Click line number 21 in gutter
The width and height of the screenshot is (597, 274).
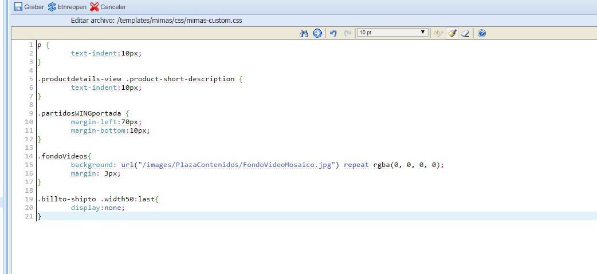click(x=29, y=216)
